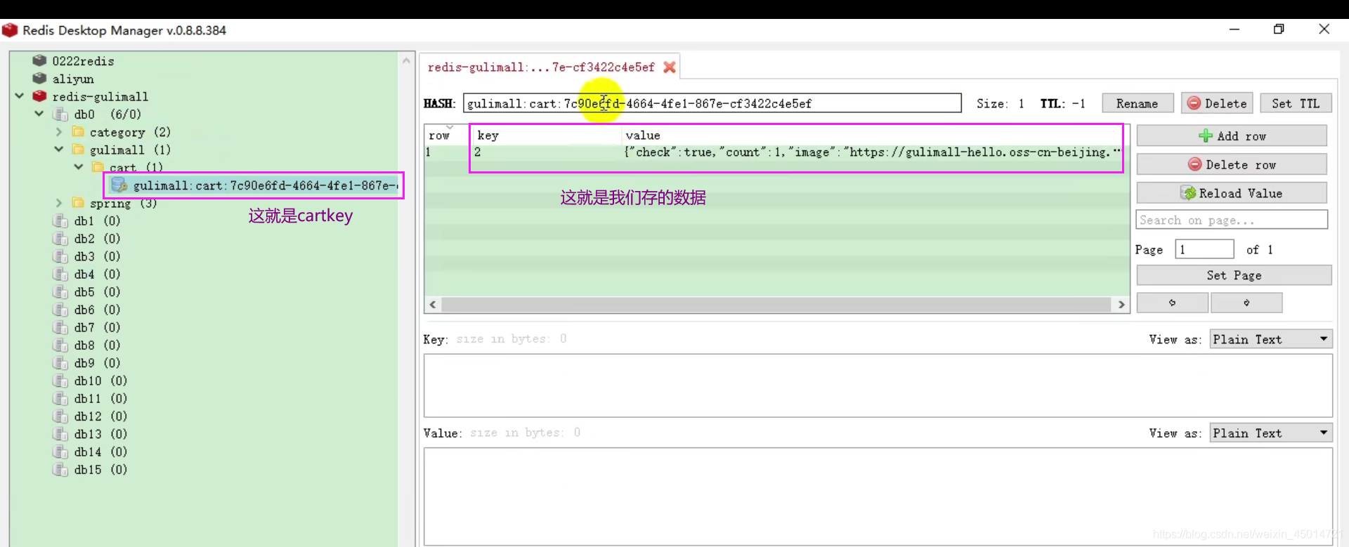1349x547 pixels.
Task: Click the table scroll left arrow
Action: 433,304
